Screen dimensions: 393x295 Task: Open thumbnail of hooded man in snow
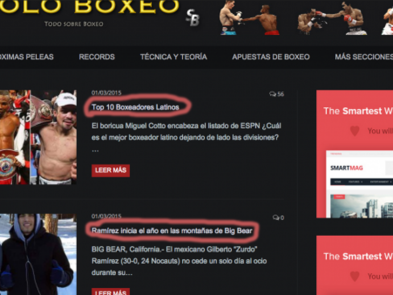point(38,254)
